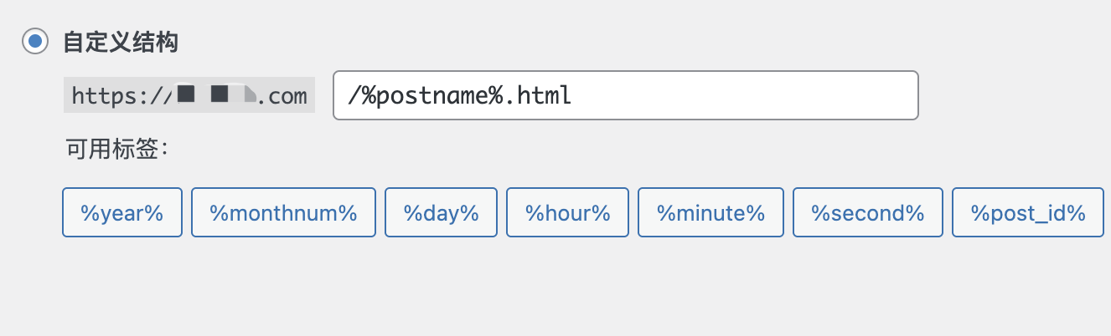
Task: Add the %second% tag to structure
Action: tap(867, 212)
